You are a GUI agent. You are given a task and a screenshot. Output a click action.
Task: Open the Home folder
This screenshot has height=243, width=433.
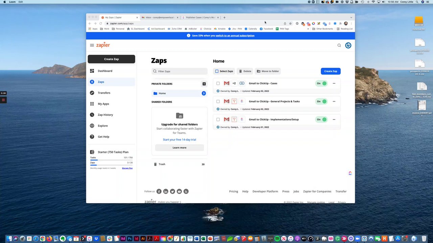[x=179, y=93]
